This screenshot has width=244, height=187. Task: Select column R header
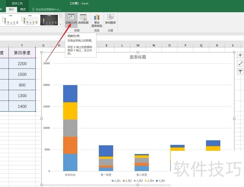point(217,45)
